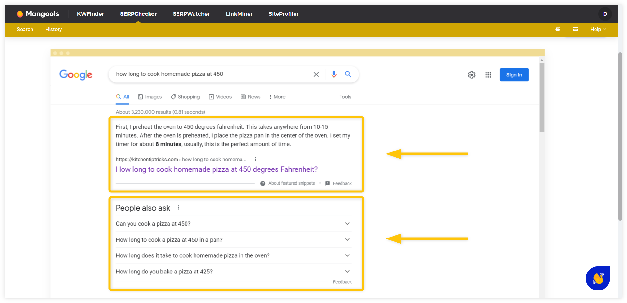627x303 pixels.
Task: Click the blue Sign in button
Action: [514, 75]
